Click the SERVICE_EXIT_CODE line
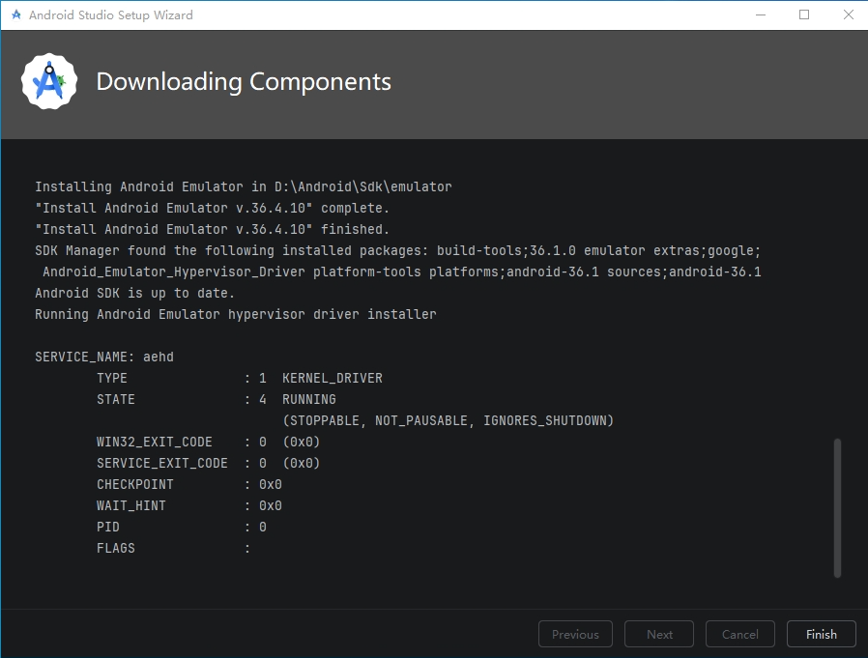This screenshot has height=658, width=868. click(x=208, y=463)
